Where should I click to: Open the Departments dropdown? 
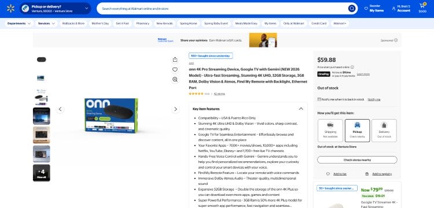pos(19,24)
